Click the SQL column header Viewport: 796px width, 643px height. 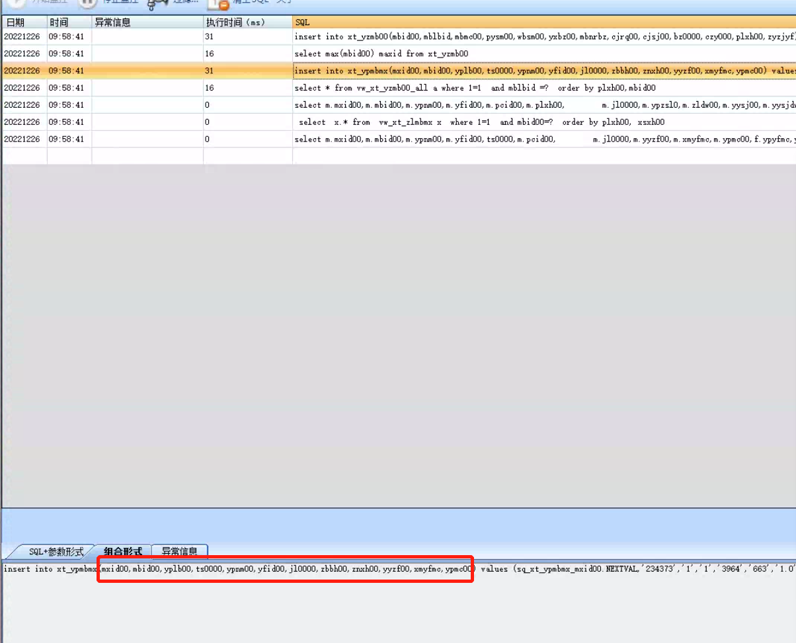point(544,22)
